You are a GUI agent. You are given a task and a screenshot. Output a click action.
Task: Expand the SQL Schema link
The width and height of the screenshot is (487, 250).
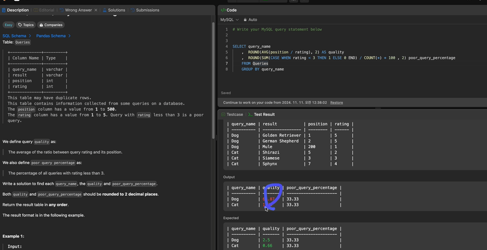click(17, 35)
